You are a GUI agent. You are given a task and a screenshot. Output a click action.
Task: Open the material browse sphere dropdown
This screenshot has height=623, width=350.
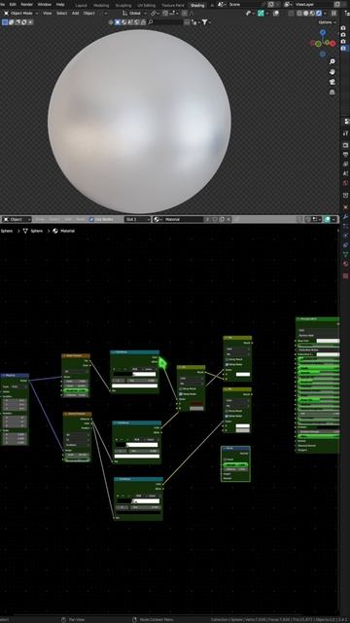157,219
